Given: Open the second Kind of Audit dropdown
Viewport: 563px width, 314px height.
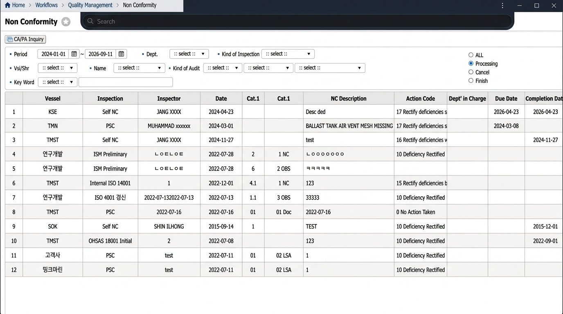Looking at the screenshot, I should [268, 68].
